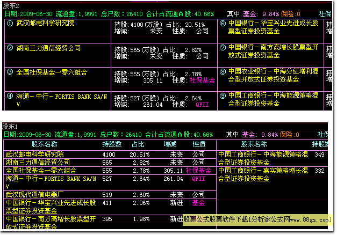
Task: Click the circled ⑦ marker in 股东2
Action: pyautogui.click(x=223, y=47)
